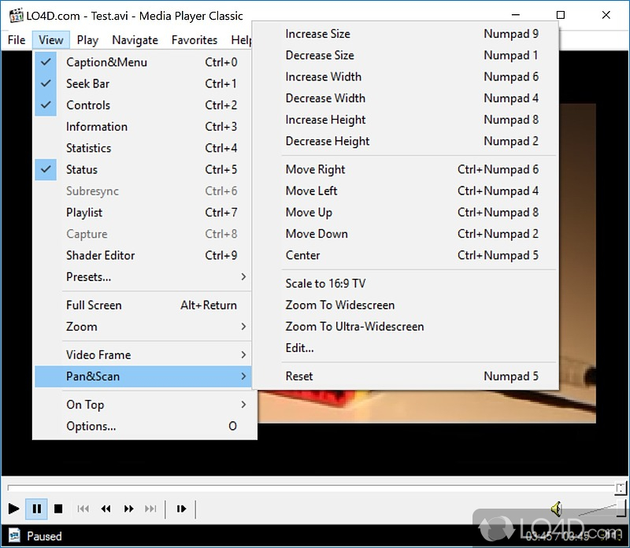Uncheck Caption&Menu in View menu
Screen dimensions: 630x548
click(106, 62)
